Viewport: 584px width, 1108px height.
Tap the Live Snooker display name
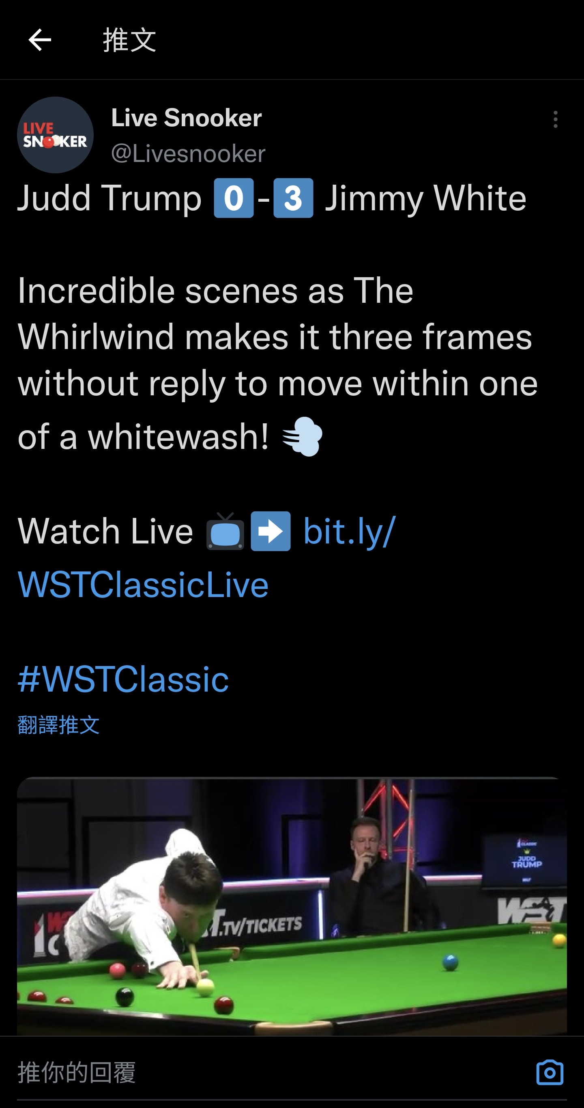[x=186, y=117]
